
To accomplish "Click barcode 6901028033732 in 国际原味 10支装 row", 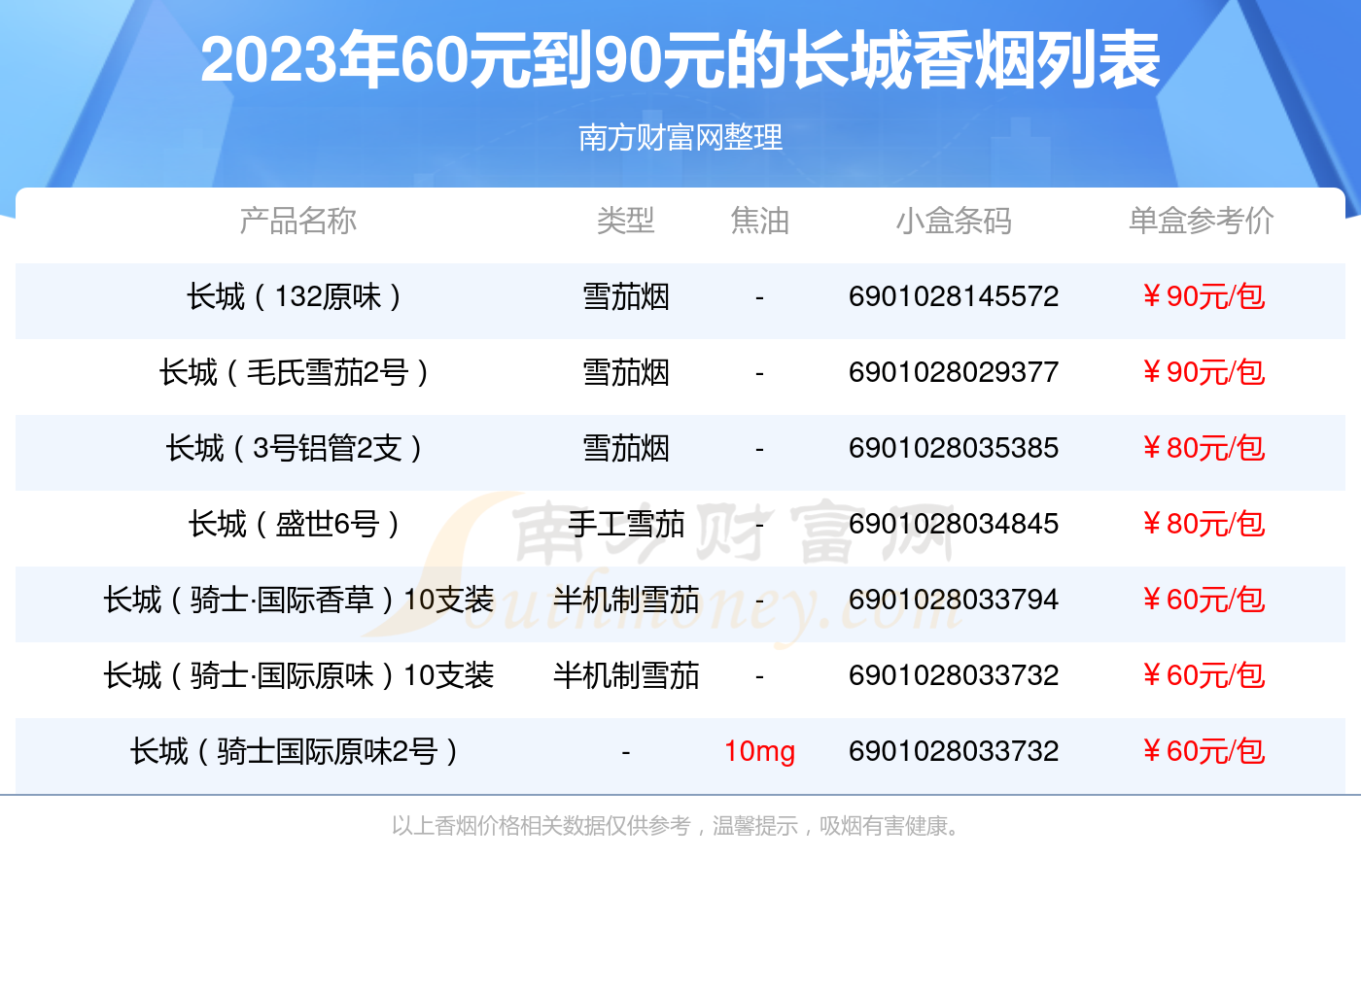I will click(954, 675).
